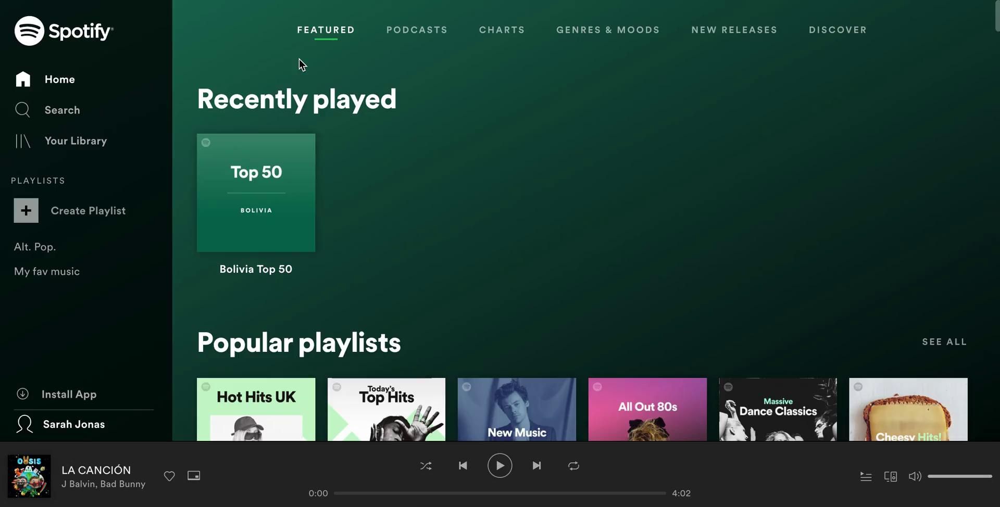The image size is (1000, 507).
Task: Toggle repeat mode
Action: tap(573, 466)
